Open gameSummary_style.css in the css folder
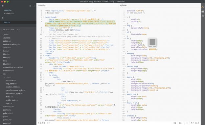 (x=15, y=90)
